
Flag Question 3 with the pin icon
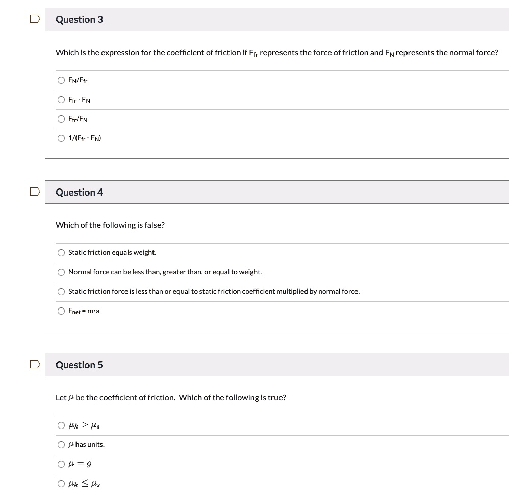[x=34, y=18]
